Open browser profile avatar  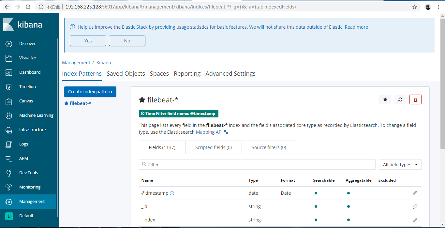[428, 7]
